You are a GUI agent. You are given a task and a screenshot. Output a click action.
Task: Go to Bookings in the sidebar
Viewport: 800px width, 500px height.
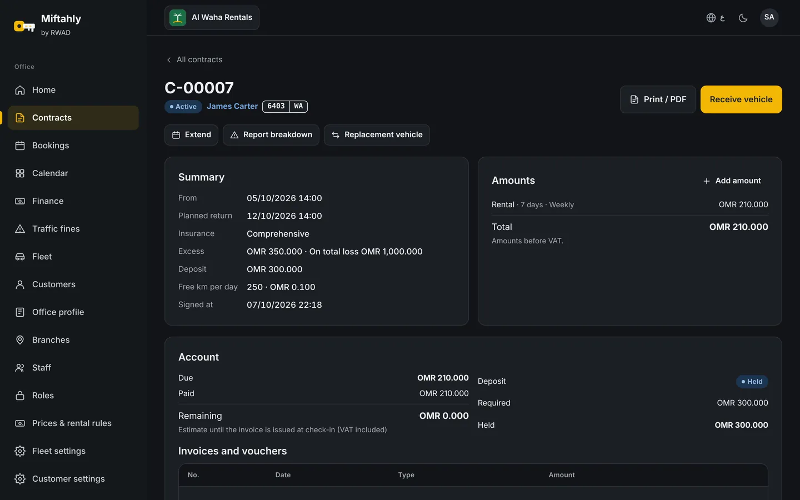pos(73,146)
